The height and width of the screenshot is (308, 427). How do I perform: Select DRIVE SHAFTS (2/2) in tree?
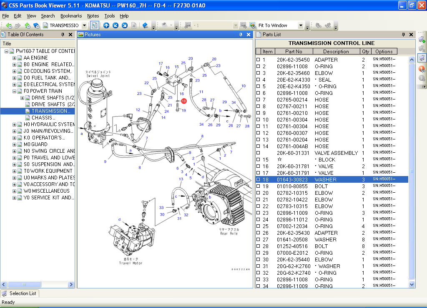pos(48,104)
